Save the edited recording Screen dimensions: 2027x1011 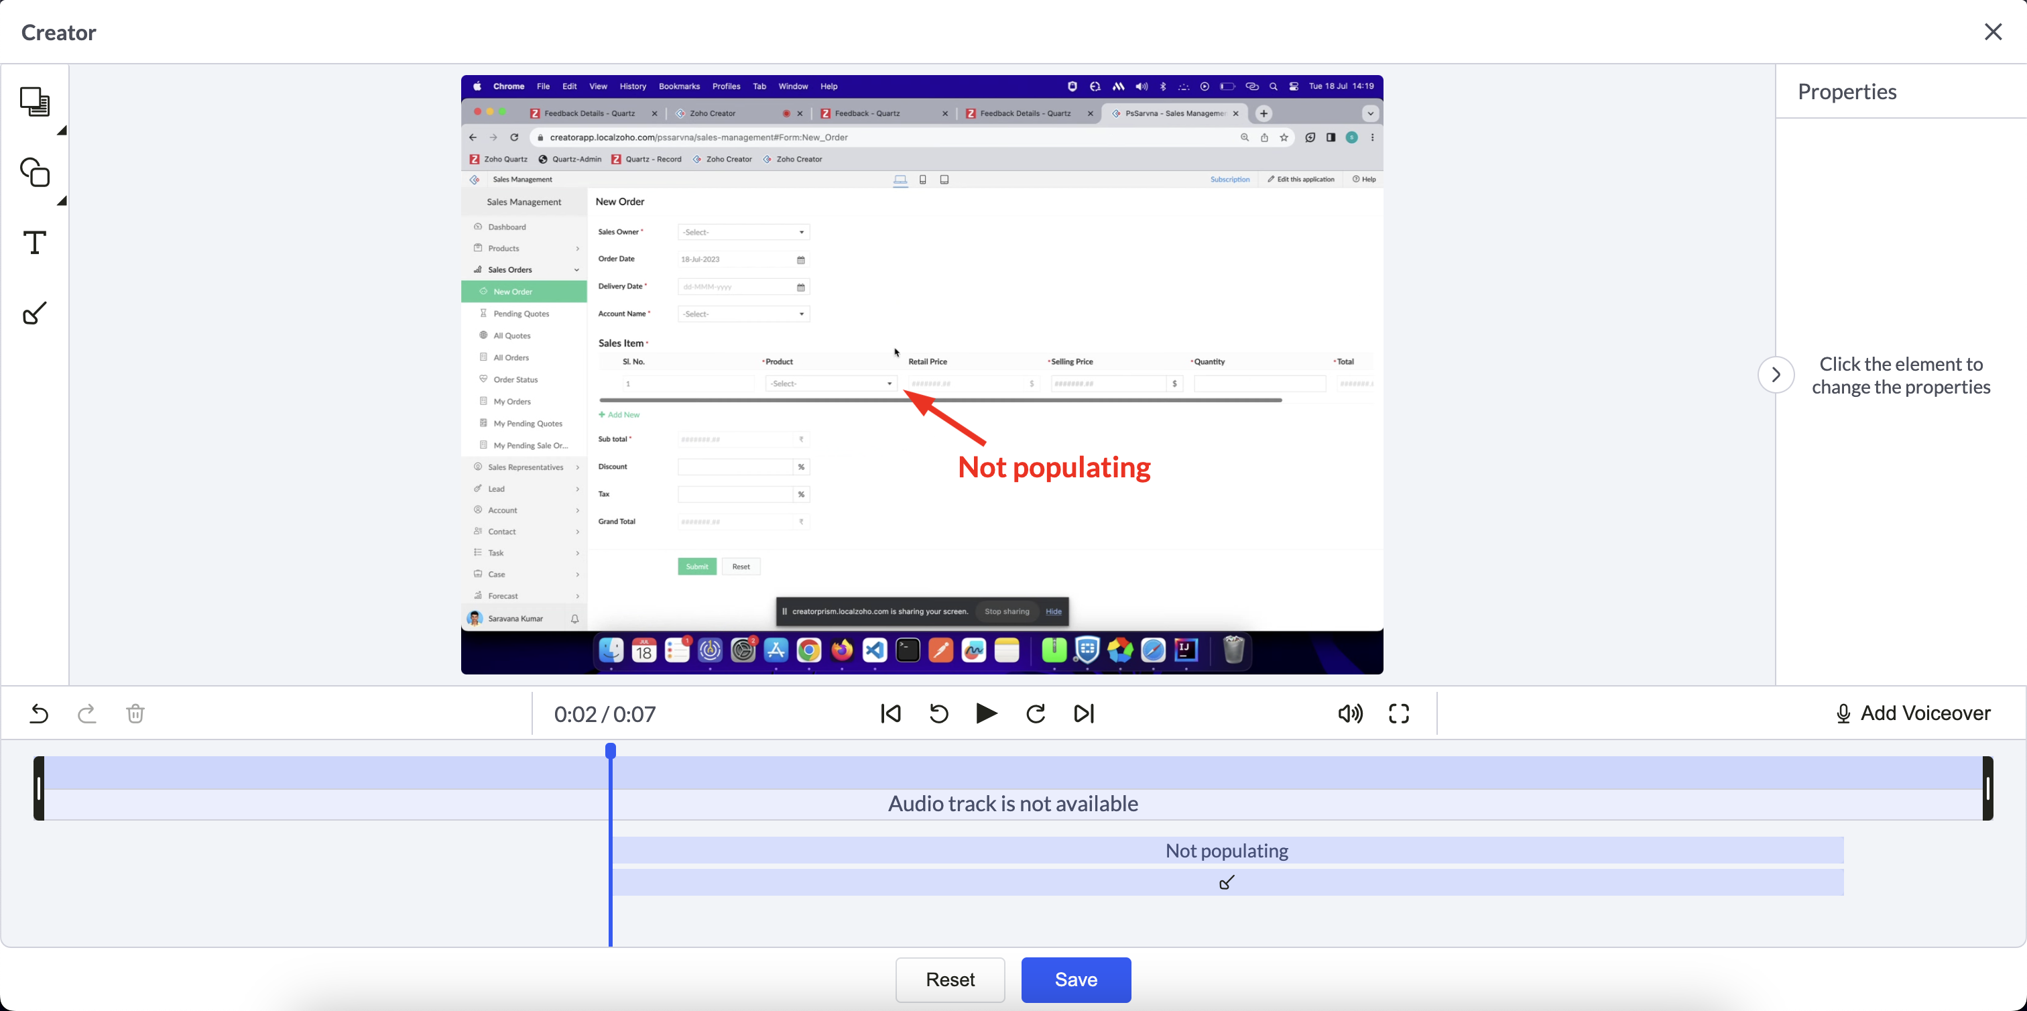pyautogui.click(x=1076, y=979)
